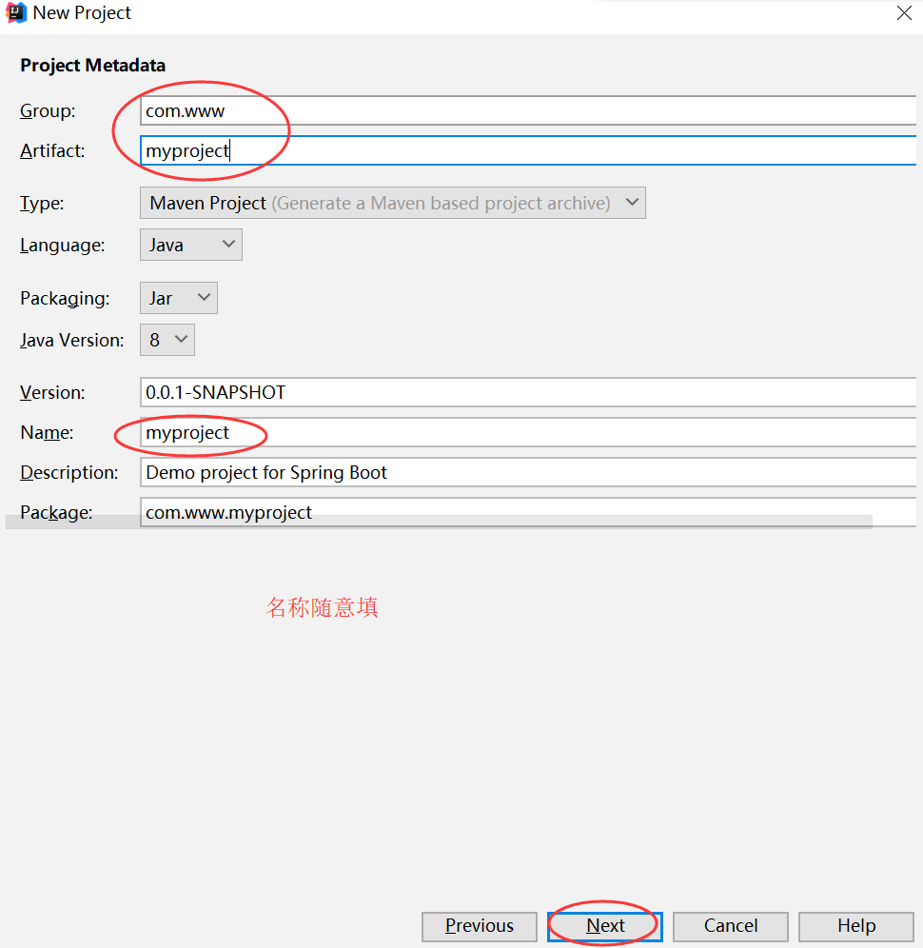
Task: Click the Java Version chevron arrow
Action: tap(181, 339)
